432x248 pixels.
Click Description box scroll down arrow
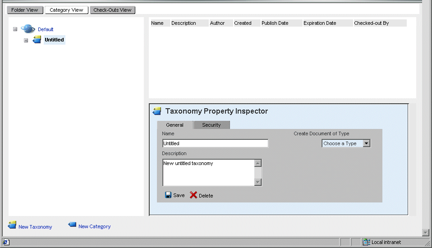point(258,182)
